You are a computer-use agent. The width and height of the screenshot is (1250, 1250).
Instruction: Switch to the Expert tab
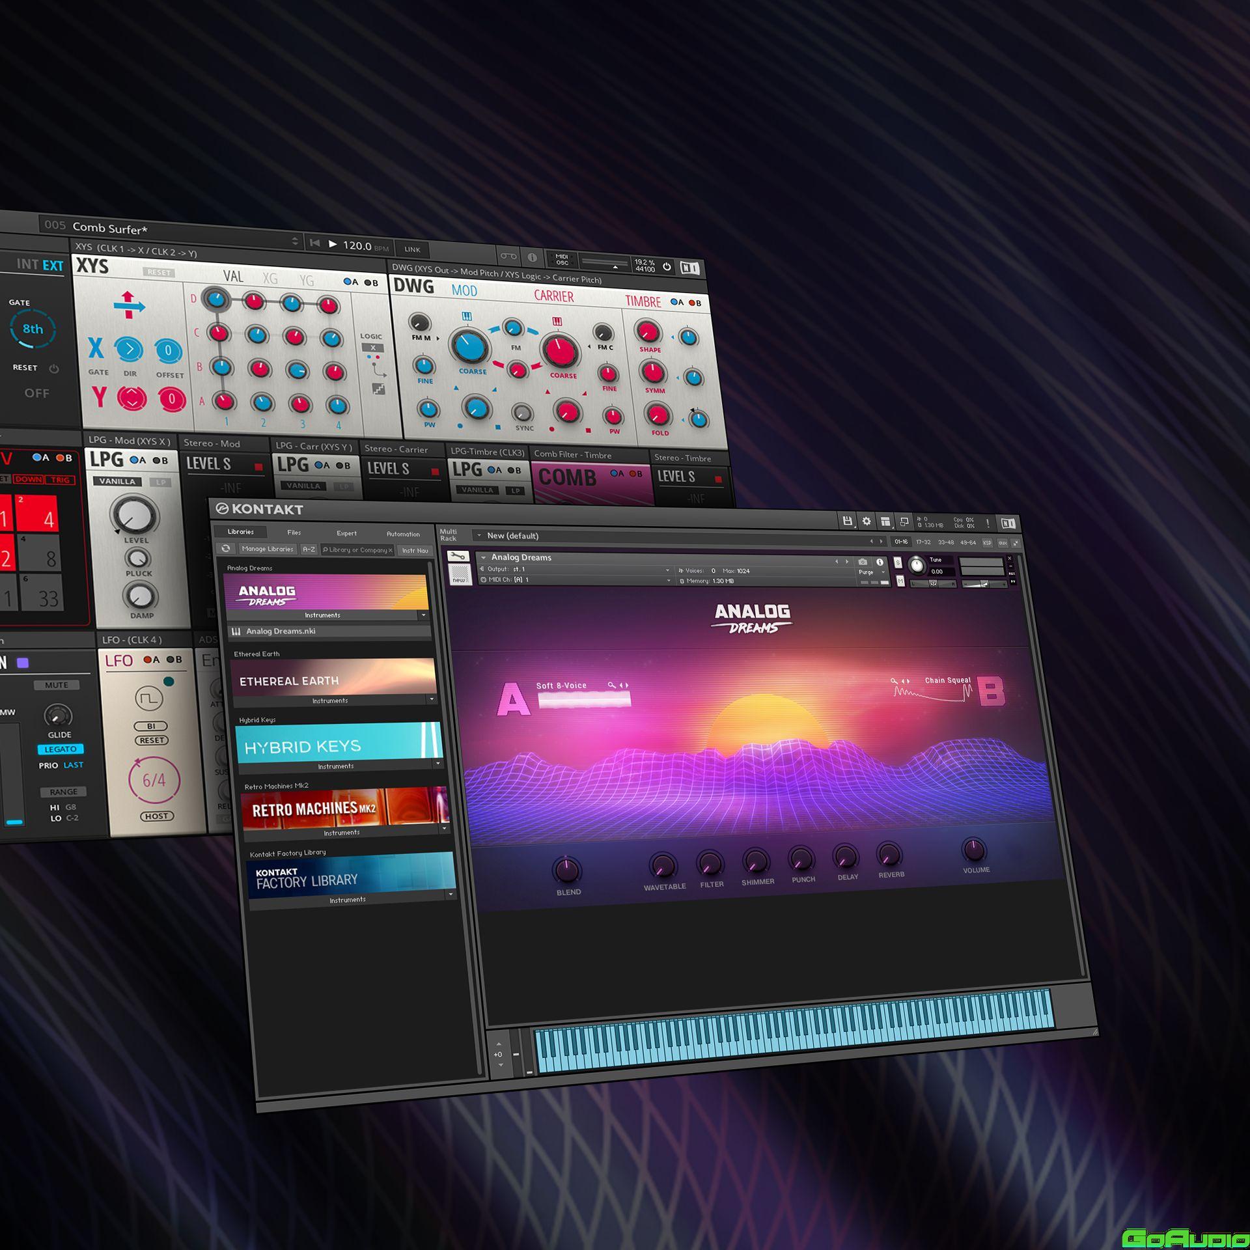pos(346,533)
